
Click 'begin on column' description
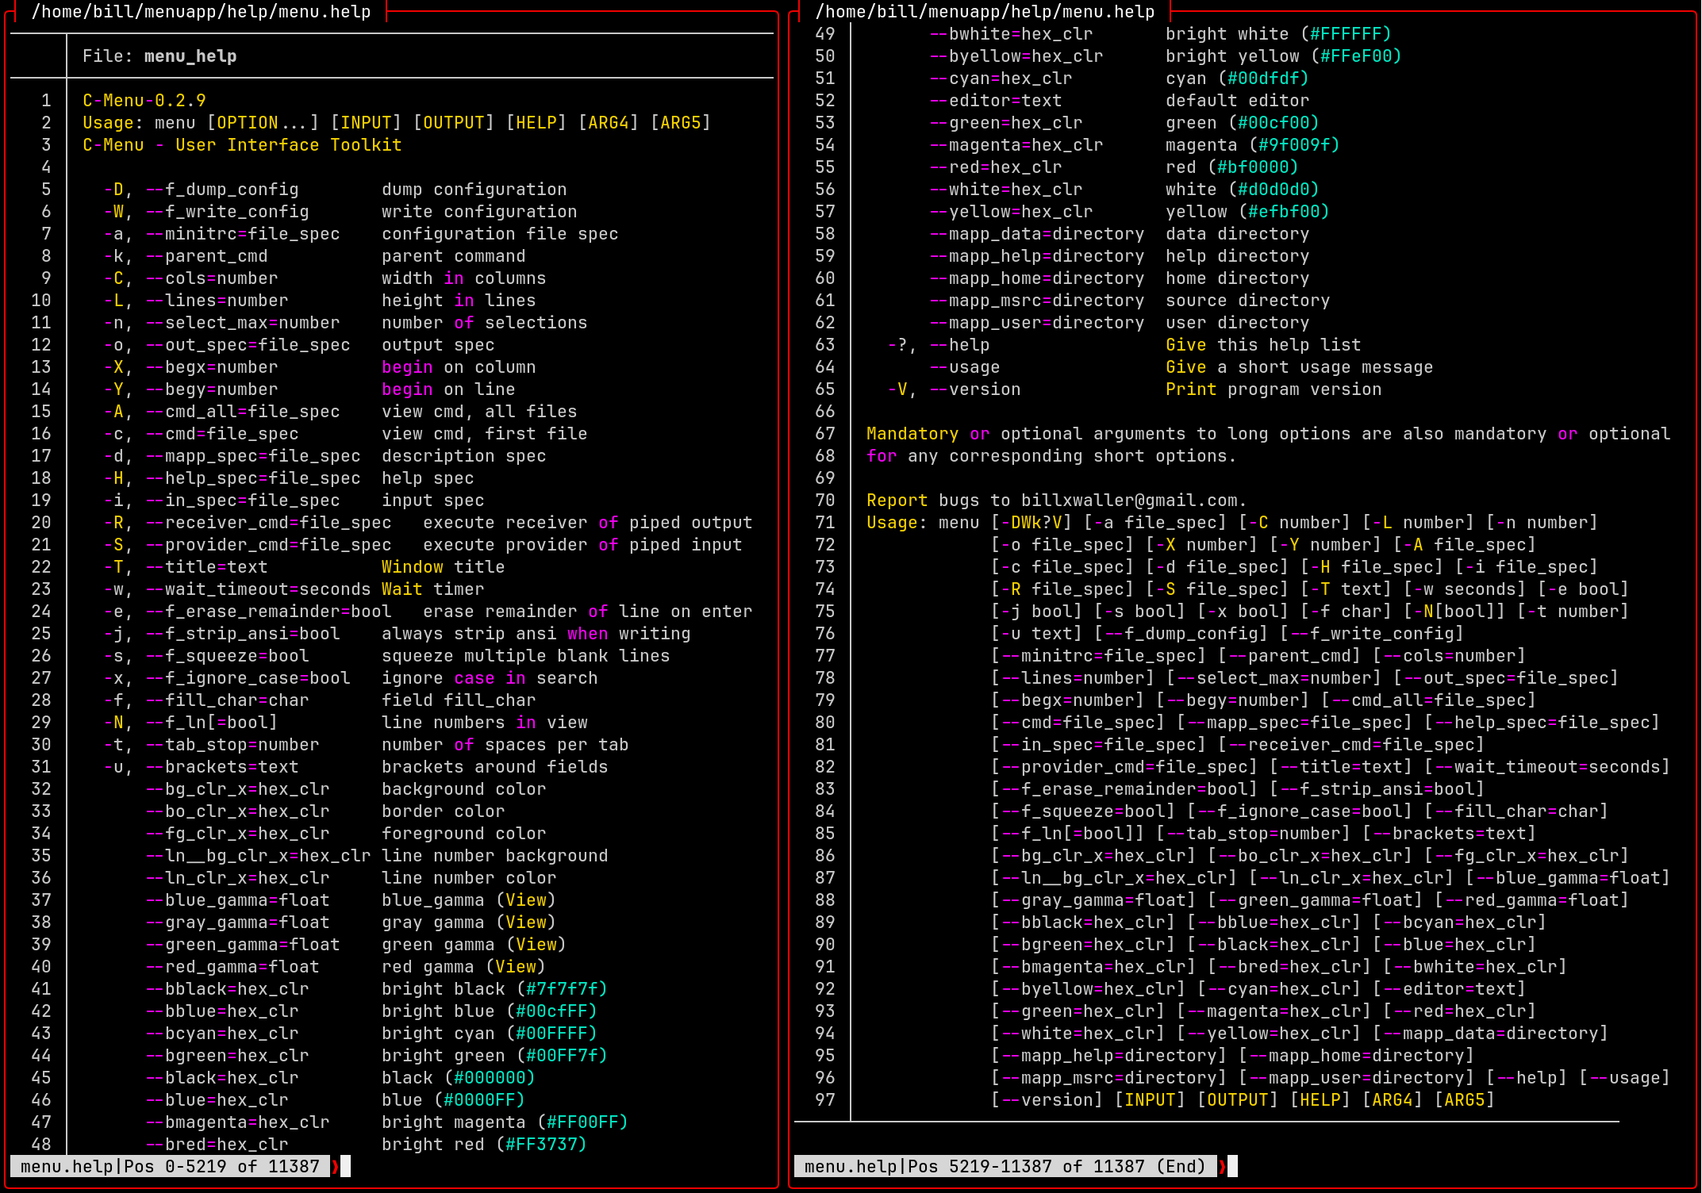pos(459,367)
